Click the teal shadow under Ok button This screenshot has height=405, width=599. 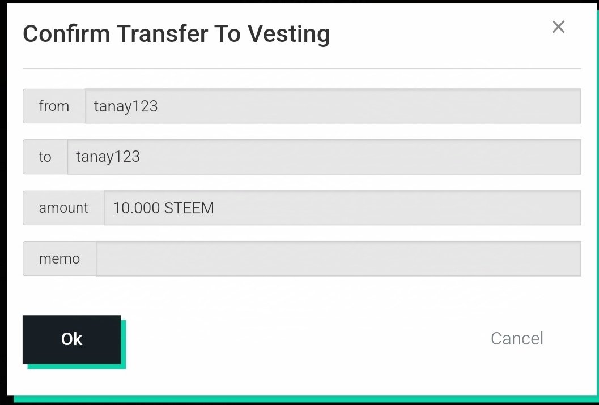click(77, 366)
